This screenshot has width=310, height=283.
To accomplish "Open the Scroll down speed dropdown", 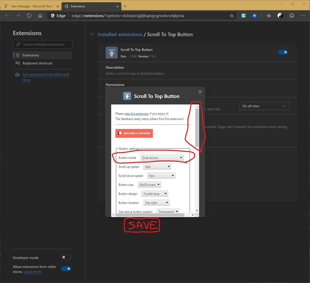I will 161,176.
